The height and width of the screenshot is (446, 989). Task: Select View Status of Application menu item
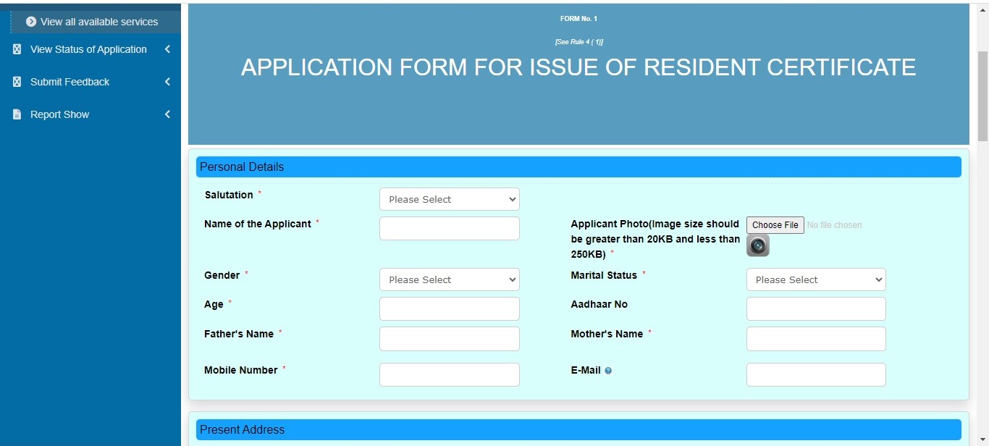(x=87, y=49)
